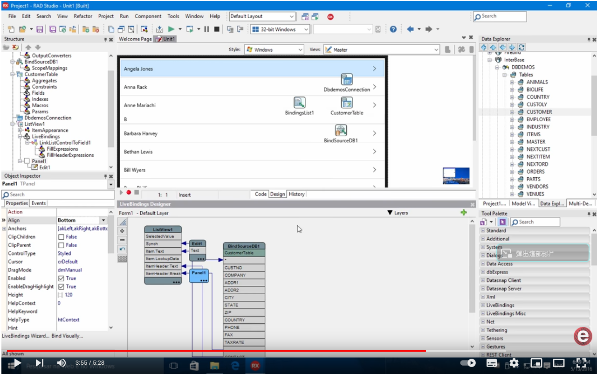The height and width of the screenshot is (375, 597).
Task: Open the Style Windows dropdown
Action: tap(300, 49)
